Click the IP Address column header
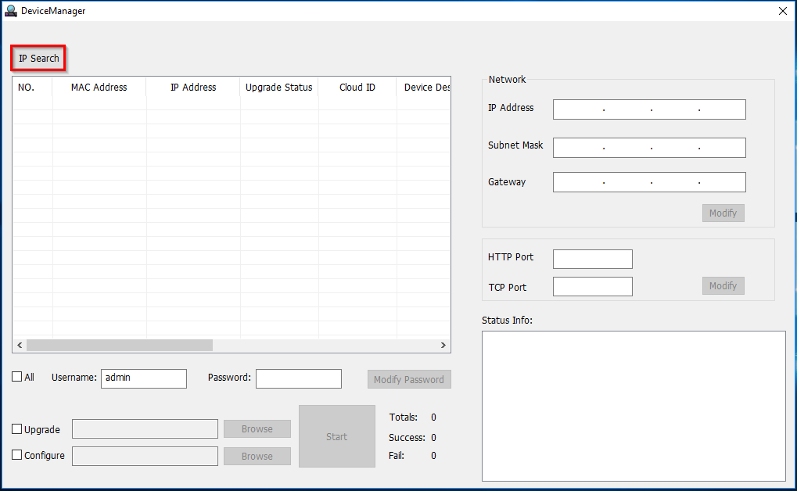Viewport: 797px width, 491px height. 193,88
